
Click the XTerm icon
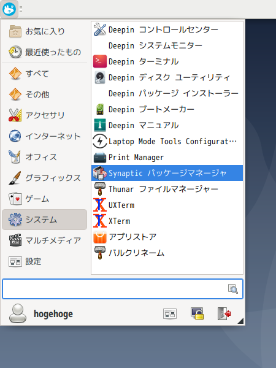point(100,221)
